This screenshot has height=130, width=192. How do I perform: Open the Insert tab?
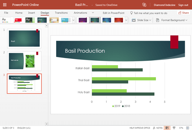31,13
